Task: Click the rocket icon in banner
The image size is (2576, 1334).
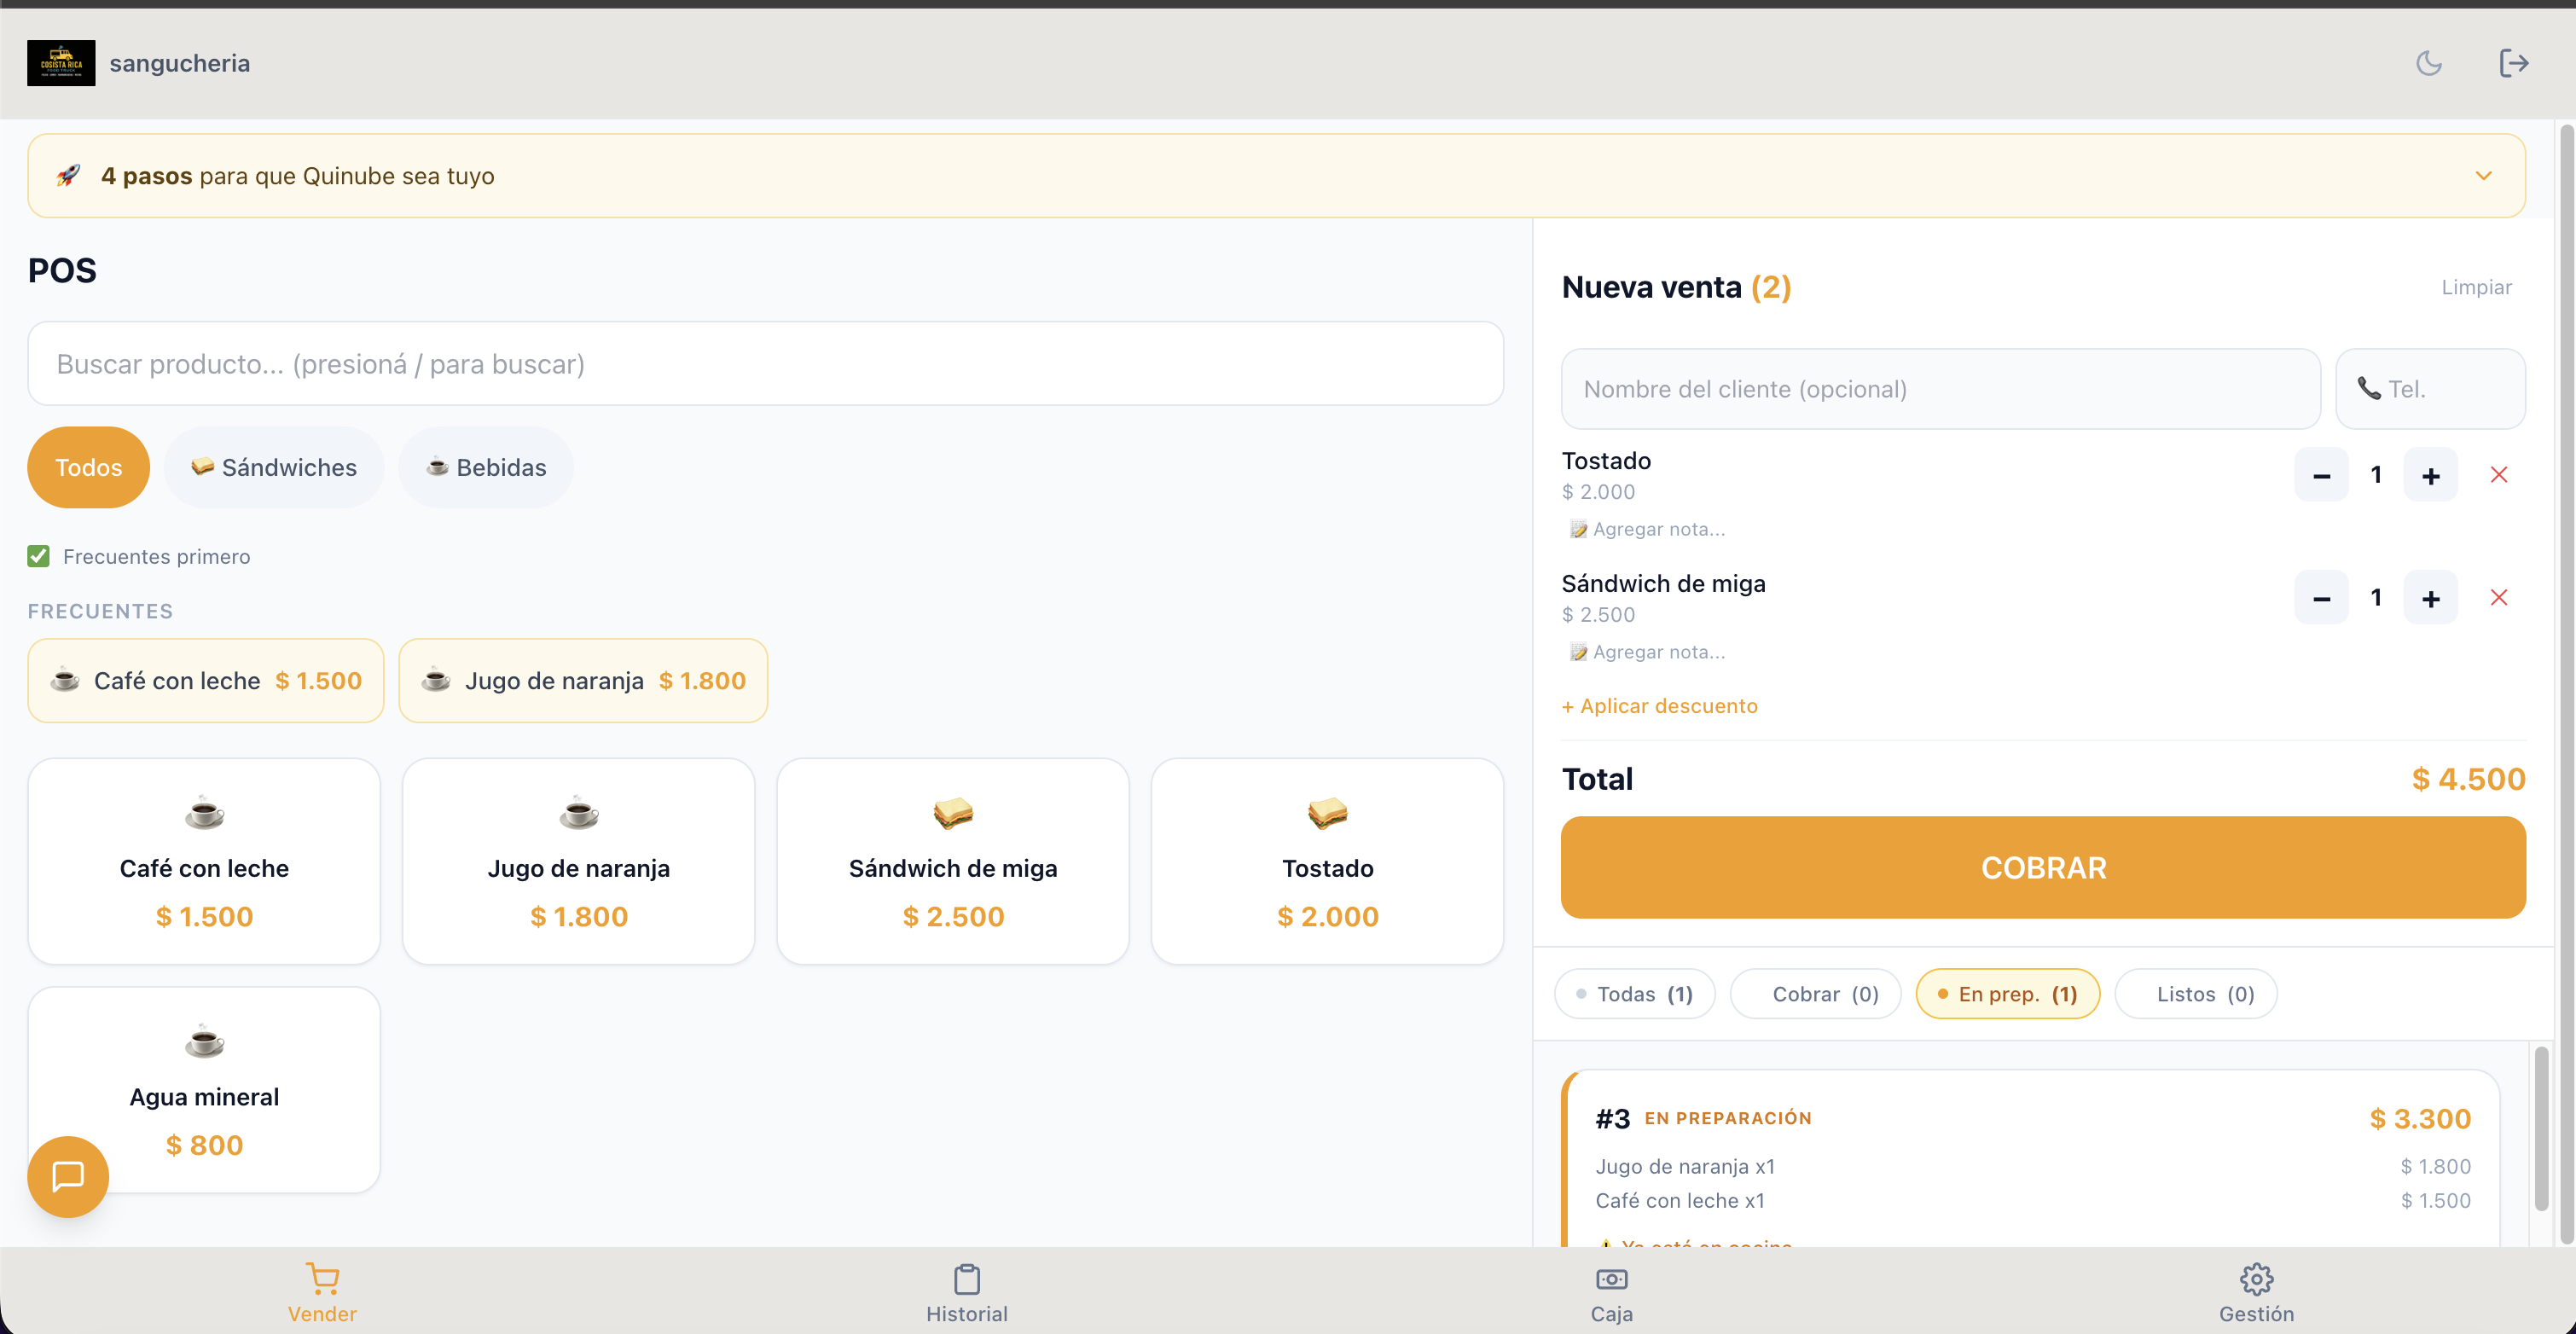Action: 68,176
